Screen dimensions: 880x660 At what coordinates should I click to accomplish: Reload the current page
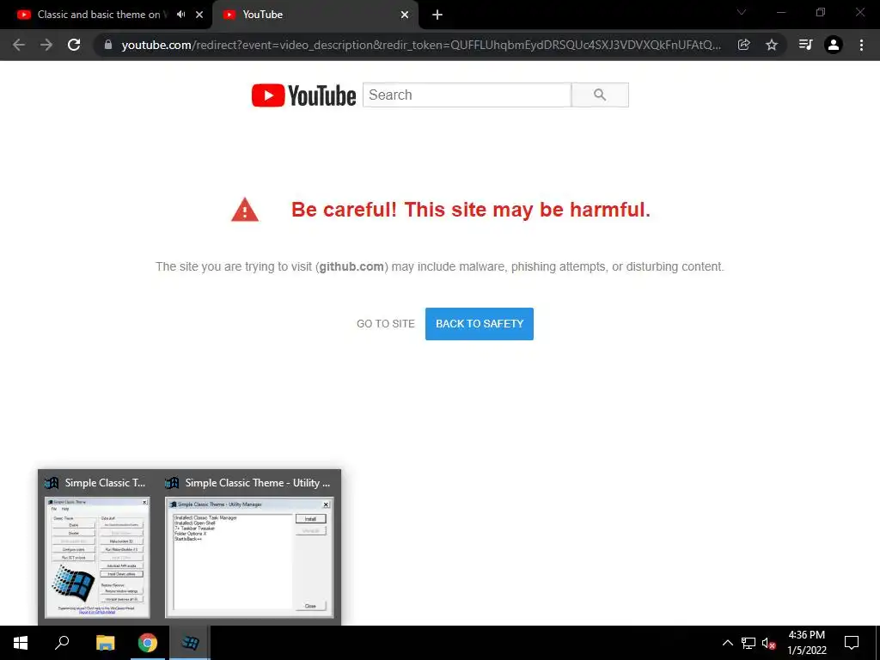tap(74, 45)
